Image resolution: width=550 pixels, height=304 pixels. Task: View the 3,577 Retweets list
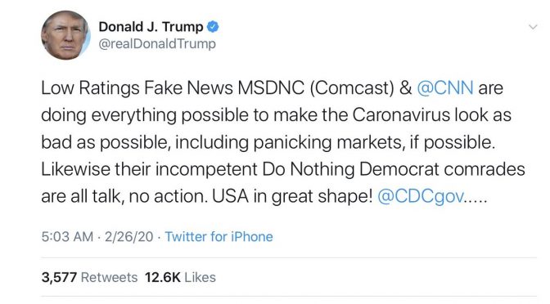pos(89,277)
